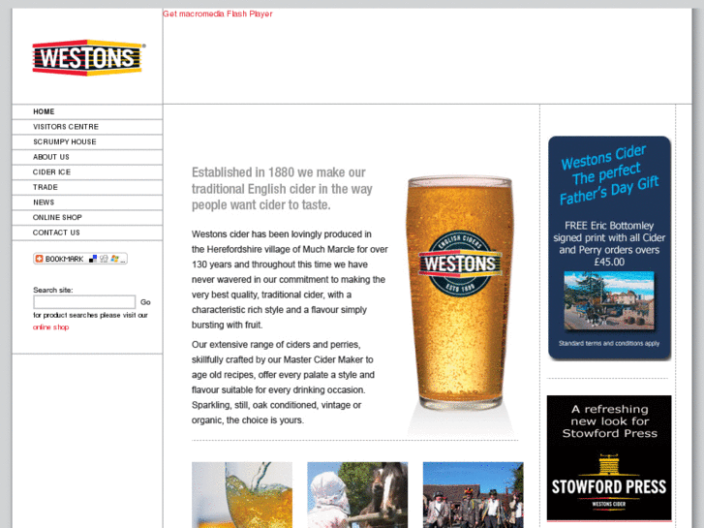This screenshot has width=704, height=528.
Task: Click the morris dancers thumbnail
Action: 474,495
